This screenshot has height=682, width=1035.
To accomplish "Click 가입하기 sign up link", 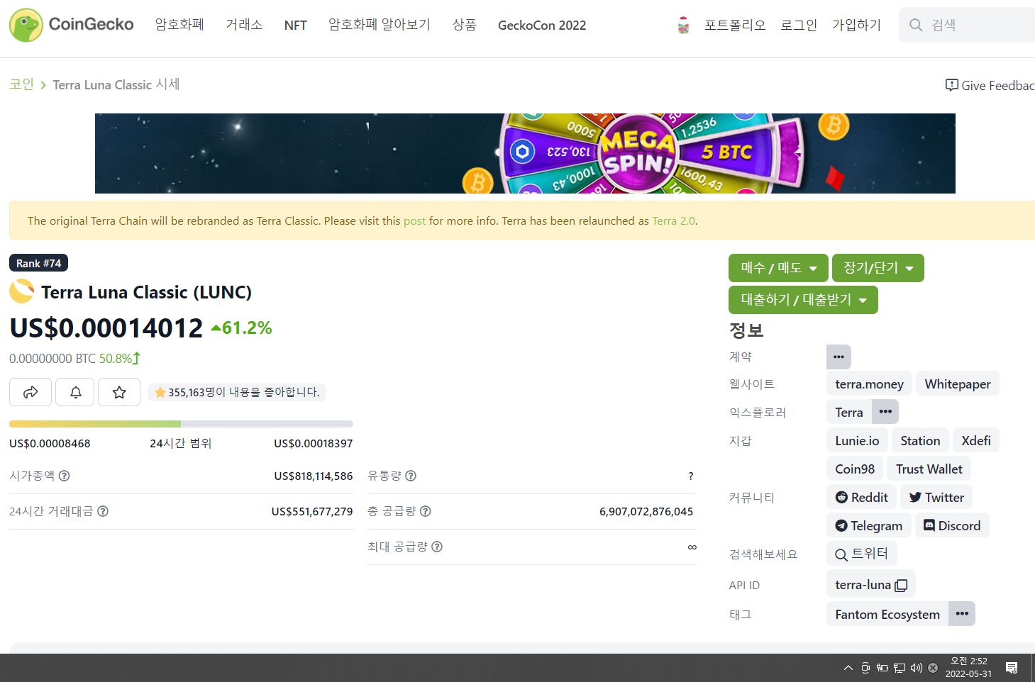I will (x=856, y=26).
